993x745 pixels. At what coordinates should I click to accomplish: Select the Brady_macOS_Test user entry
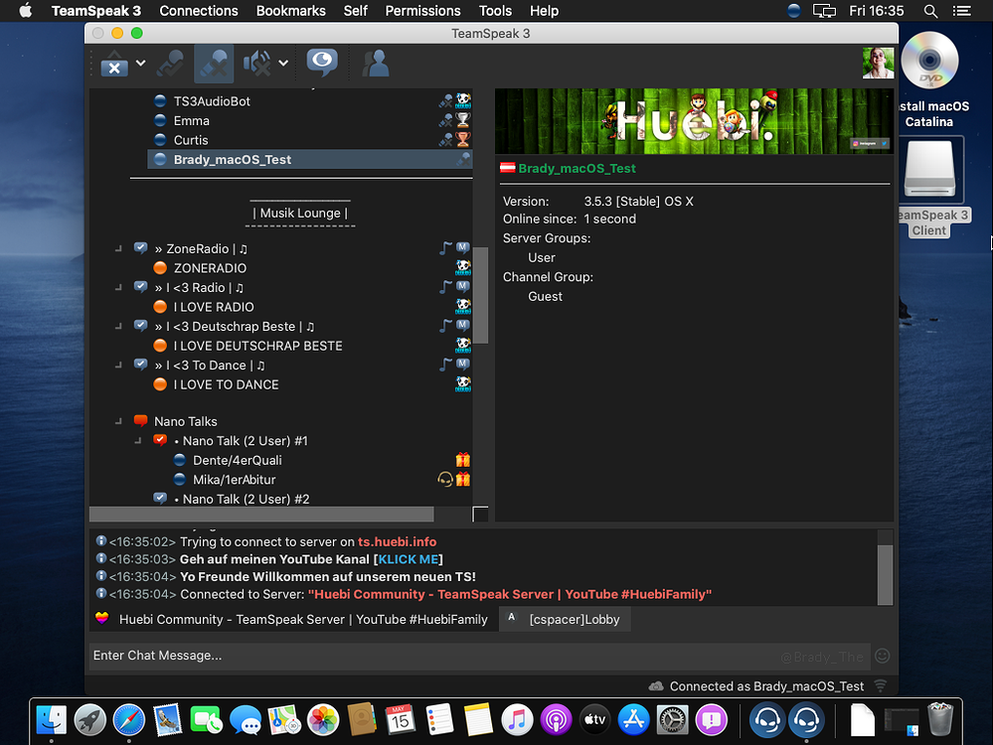click(232, 159)
